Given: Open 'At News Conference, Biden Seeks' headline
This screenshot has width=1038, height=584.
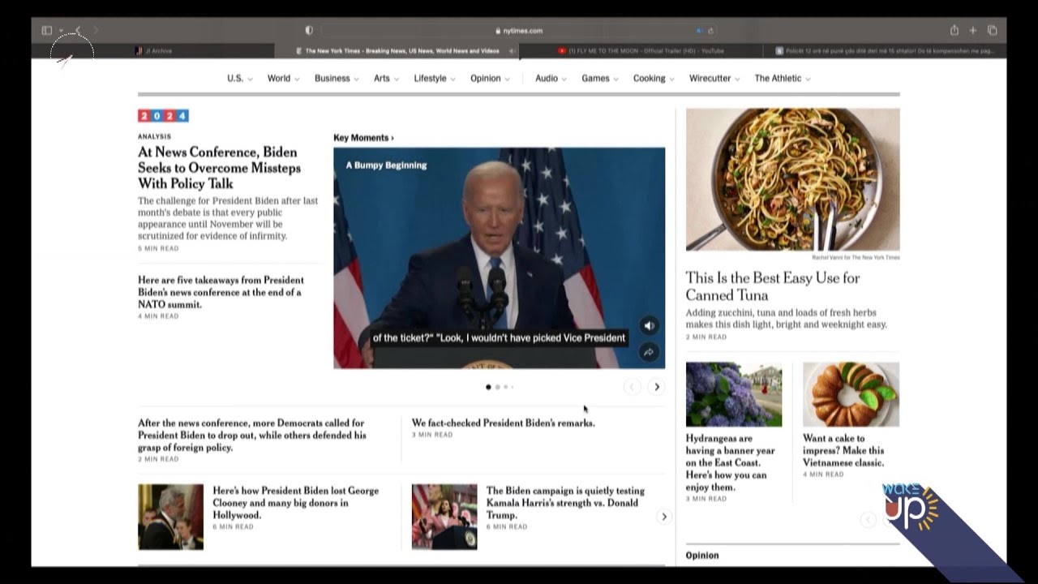Looking at the screenshot, I should tap(219, 168).
